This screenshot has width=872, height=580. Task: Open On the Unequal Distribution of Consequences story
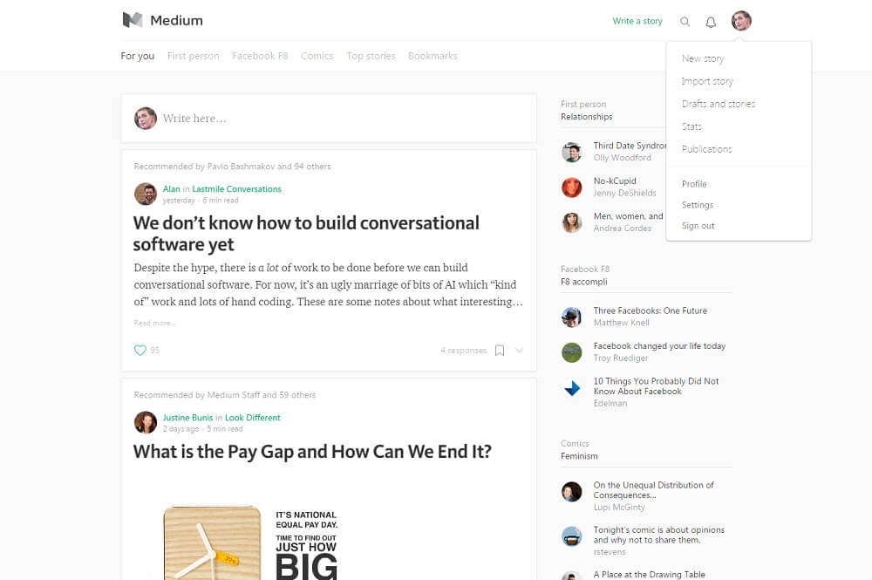653,490
